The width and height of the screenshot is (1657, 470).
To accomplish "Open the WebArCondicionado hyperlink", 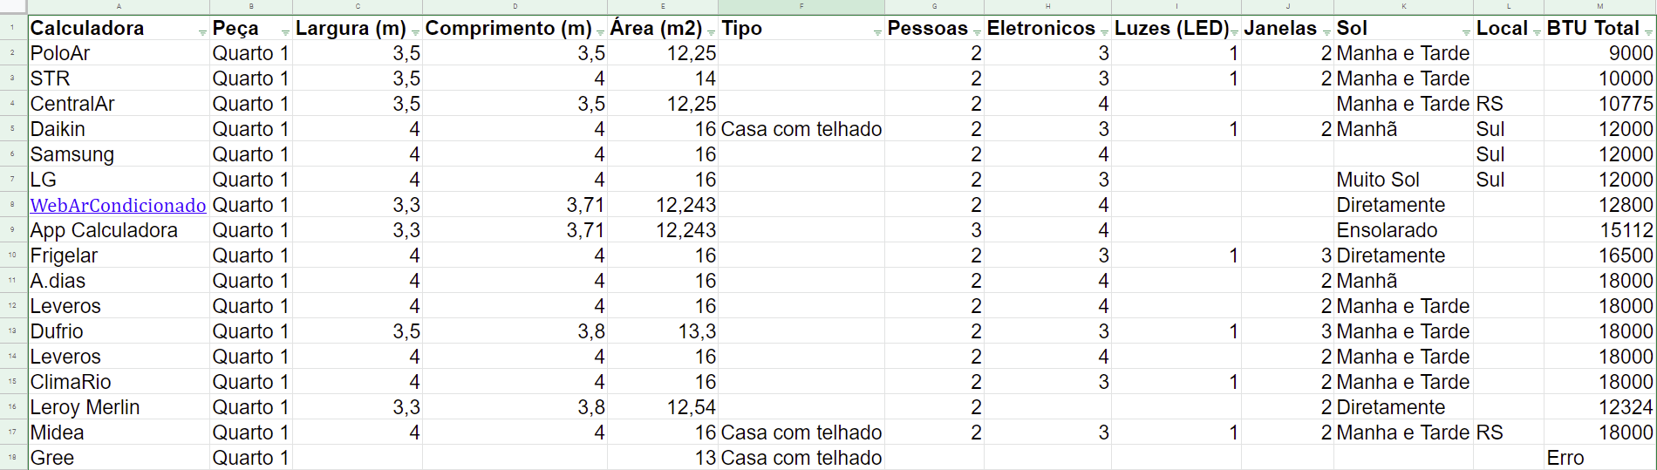I will point(118,206).
